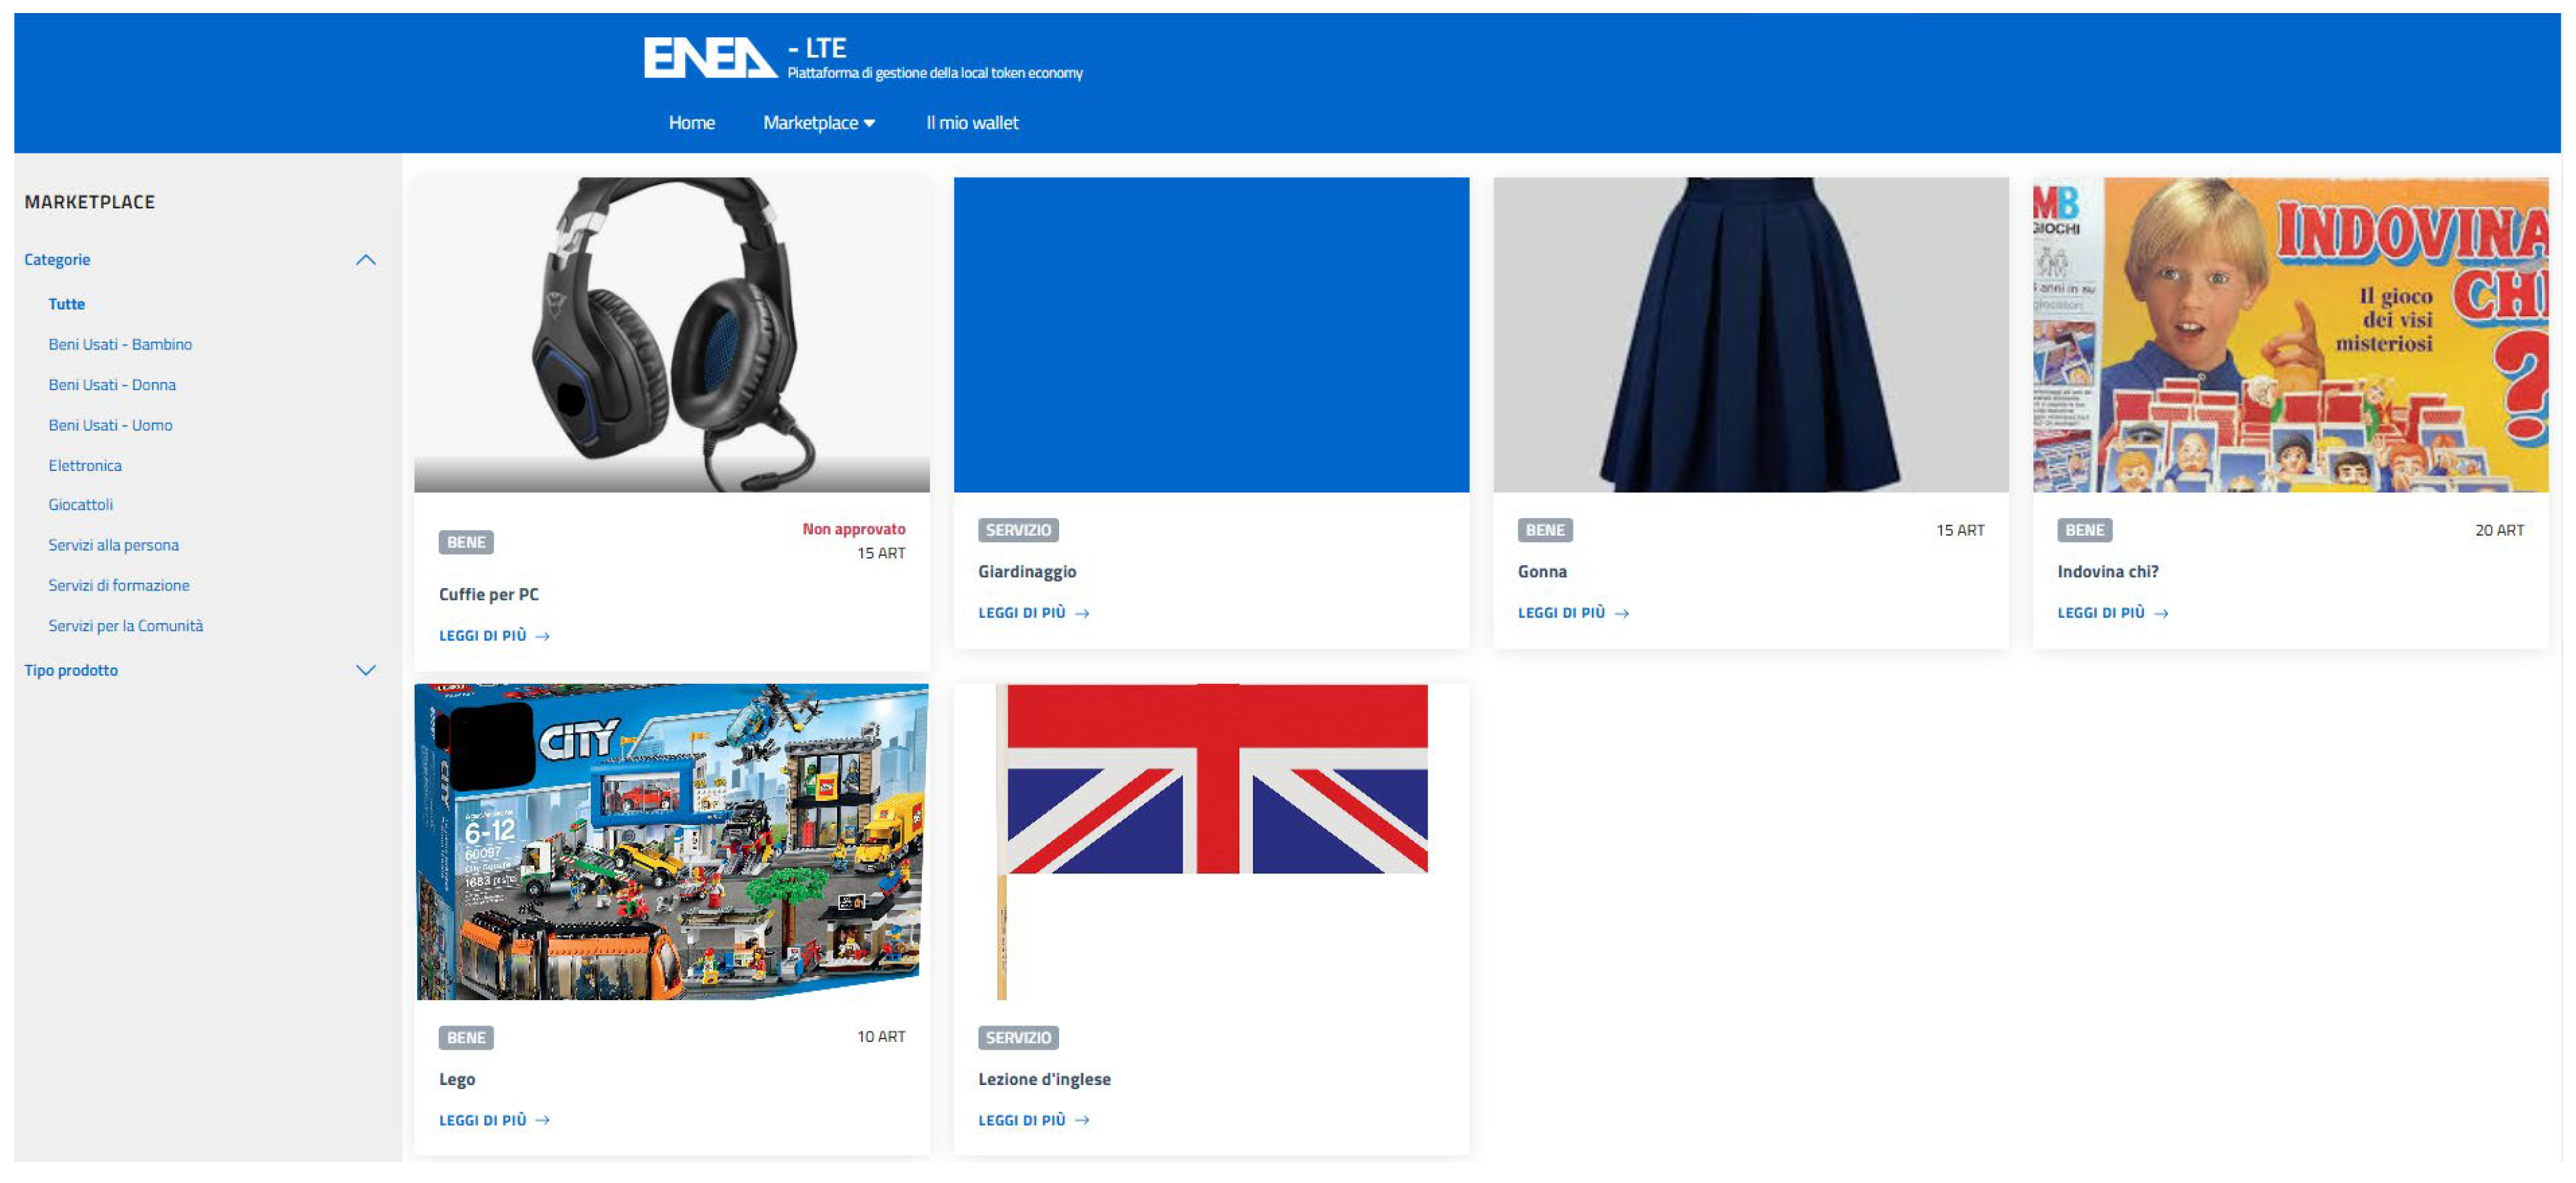2576x1183 pixels.
Task: Expand the Tipo prodotto filter
Action: [366, 670]
